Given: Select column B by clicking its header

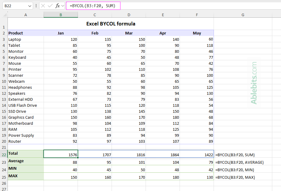Looking at the screenshot, I should point(60,14).
